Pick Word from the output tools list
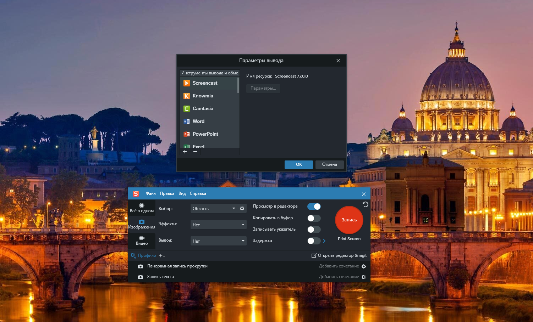Image resolution: width=533 pixels, height=322 pixels. point(198,121)
